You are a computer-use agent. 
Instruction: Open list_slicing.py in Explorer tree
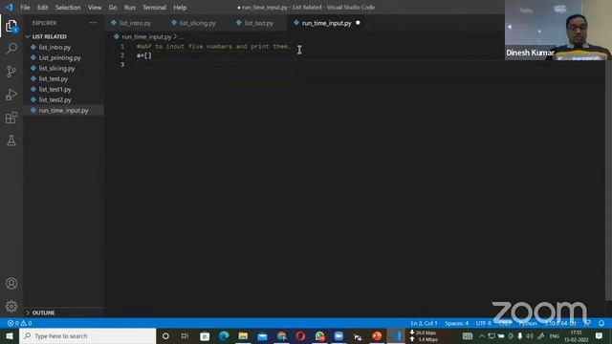pyautogui.click(x=57, y=68)
